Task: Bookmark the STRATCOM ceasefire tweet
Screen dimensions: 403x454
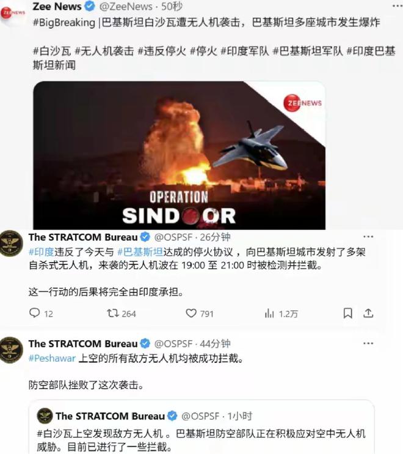Action: tap(347, 313)
